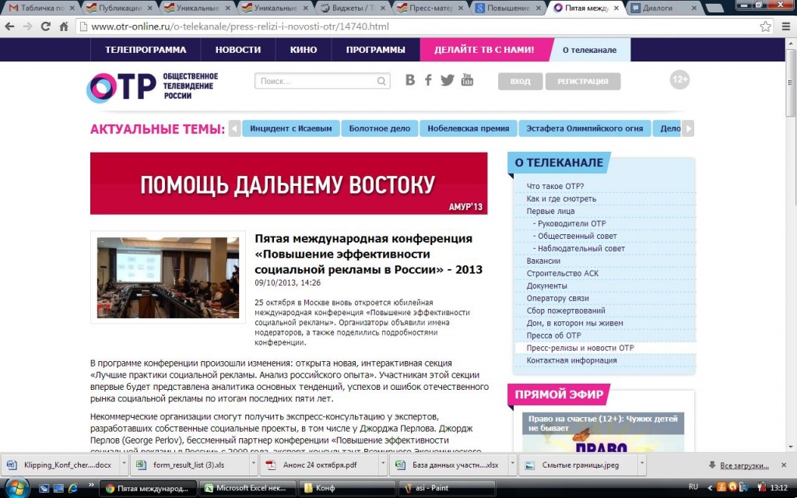Go to the browser home icon
This screenshot has height=498, width=797.
click(64, 26)
